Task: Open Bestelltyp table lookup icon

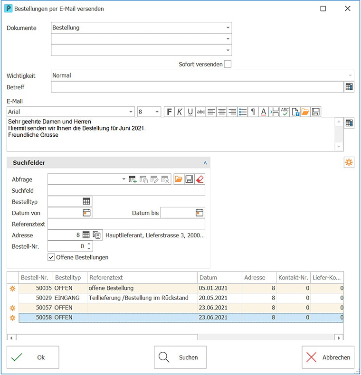Action: (86, 201)
